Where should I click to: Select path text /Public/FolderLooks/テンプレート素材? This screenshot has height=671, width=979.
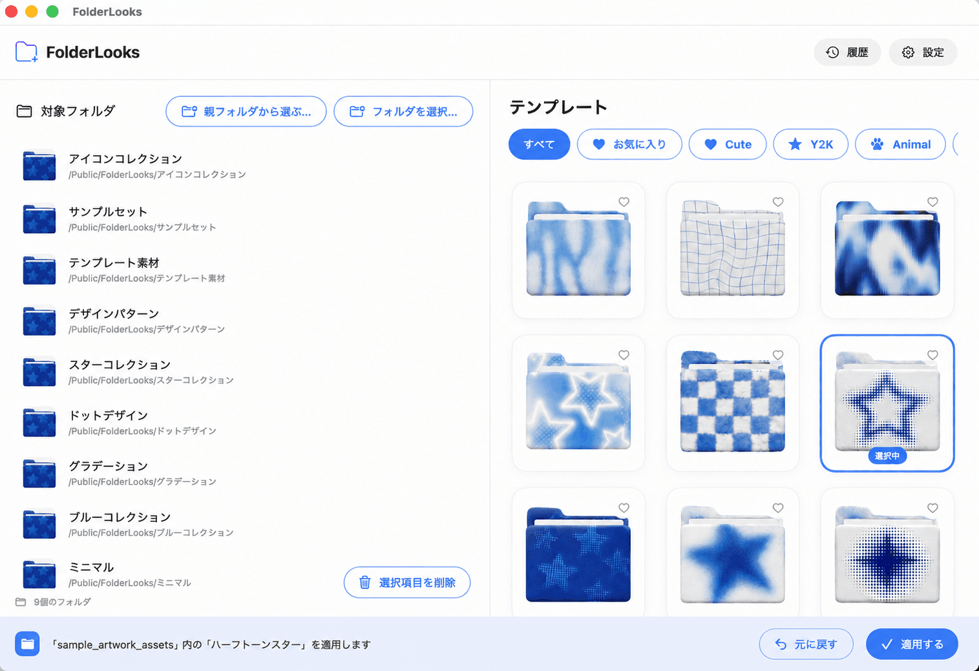click(x=147, y=279)
